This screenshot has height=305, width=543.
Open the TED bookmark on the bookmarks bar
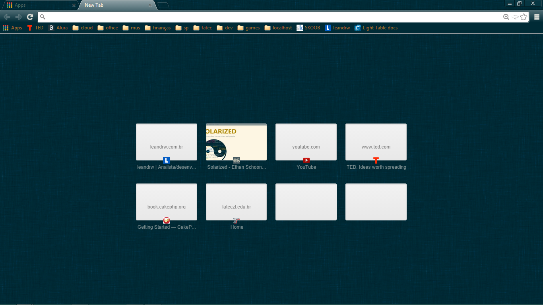[35, 28]
